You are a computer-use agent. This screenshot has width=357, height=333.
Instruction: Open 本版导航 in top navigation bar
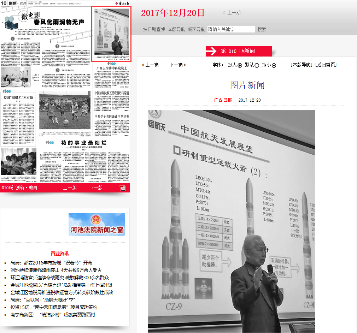point(176,29)
